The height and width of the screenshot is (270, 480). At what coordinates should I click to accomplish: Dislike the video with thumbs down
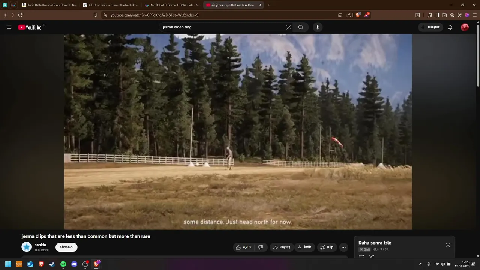click(261, 247)
